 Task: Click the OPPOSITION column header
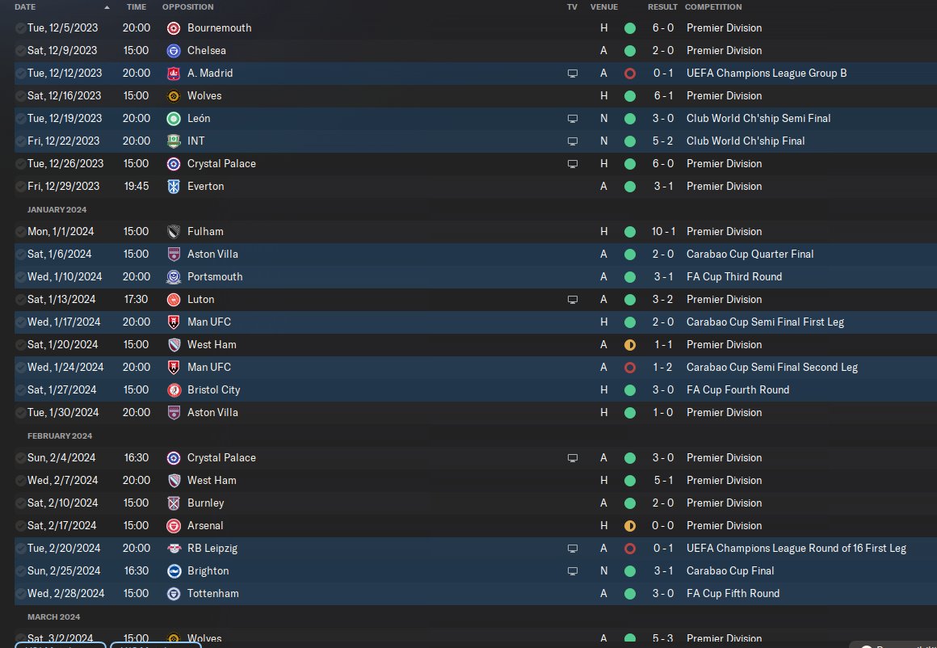tap(187, 7)
